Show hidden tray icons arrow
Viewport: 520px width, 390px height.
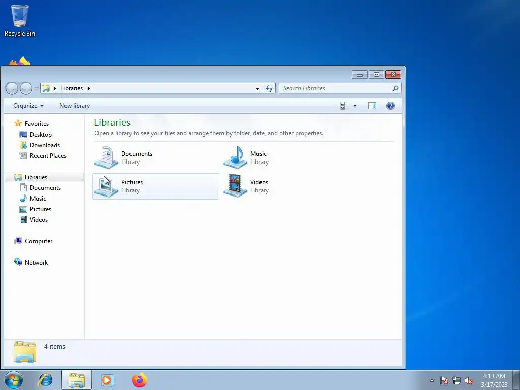(432, 380)
